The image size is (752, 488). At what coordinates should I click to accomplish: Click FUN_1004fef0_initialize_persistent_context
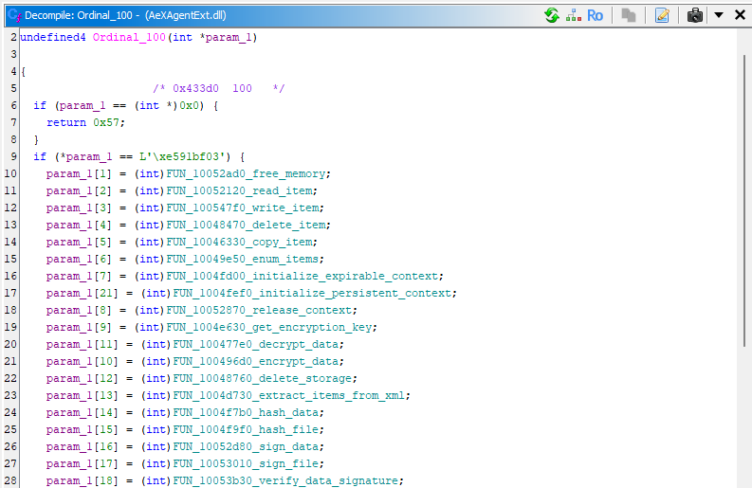[313, 293]
